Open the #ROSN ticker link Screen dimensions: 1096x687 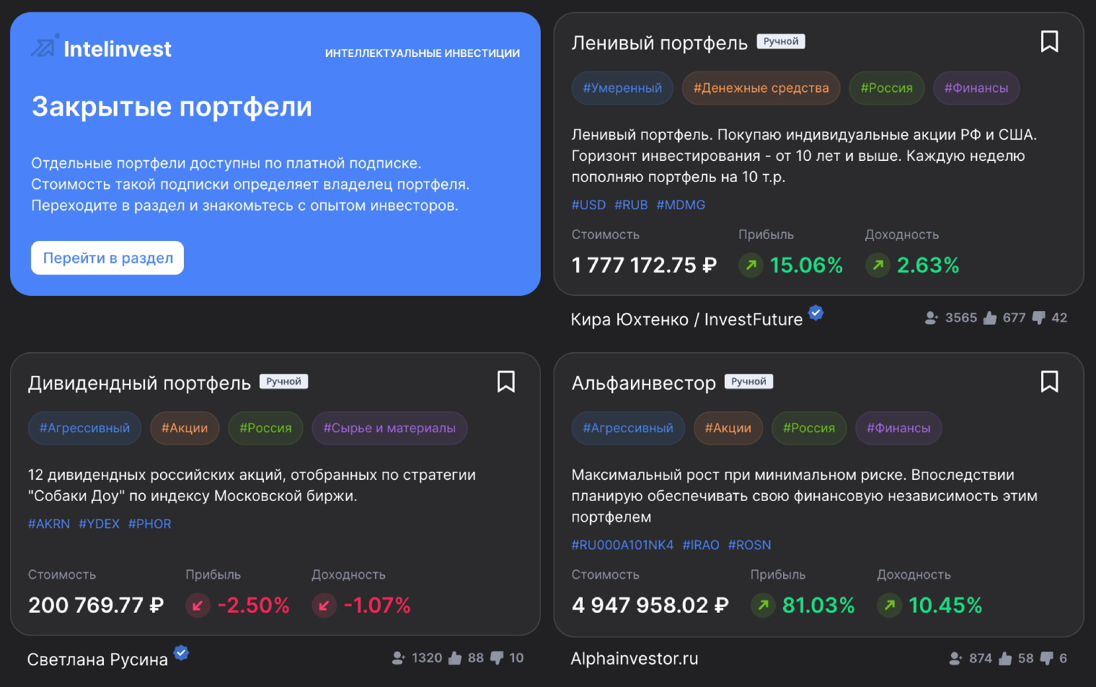pos(749,545)
